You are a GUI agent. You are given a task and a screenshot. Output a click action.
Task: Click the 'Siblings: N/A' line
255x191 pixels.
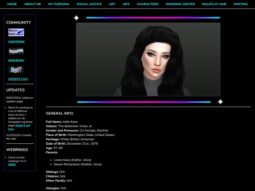coord(55,172)
